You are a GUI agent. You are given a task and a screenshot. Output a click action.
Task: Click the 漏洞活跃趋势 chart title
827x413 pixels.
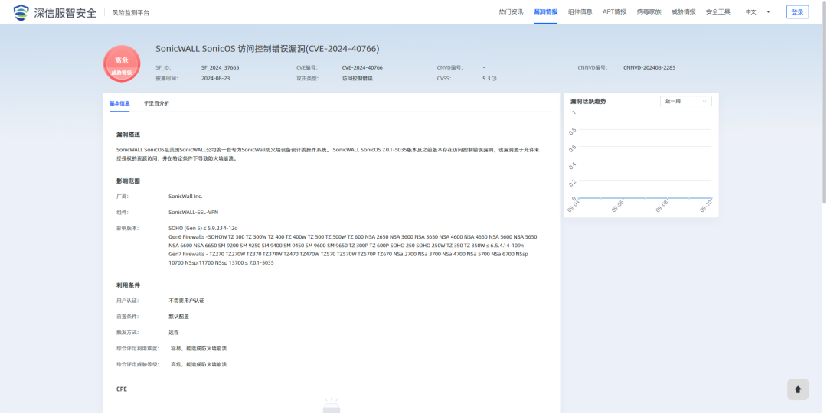[588, 101]
